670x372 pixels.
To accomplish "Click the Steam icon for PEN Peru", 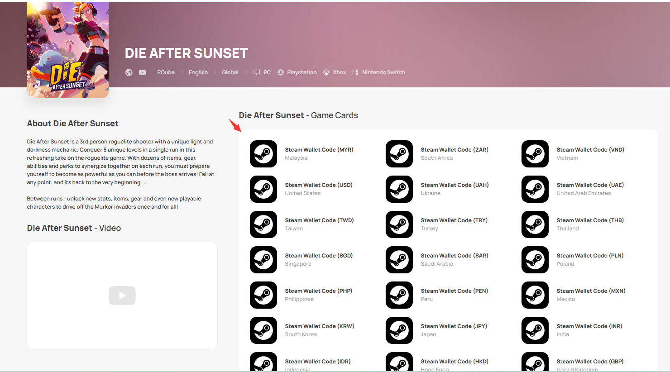I will click(x=399, y=295).
